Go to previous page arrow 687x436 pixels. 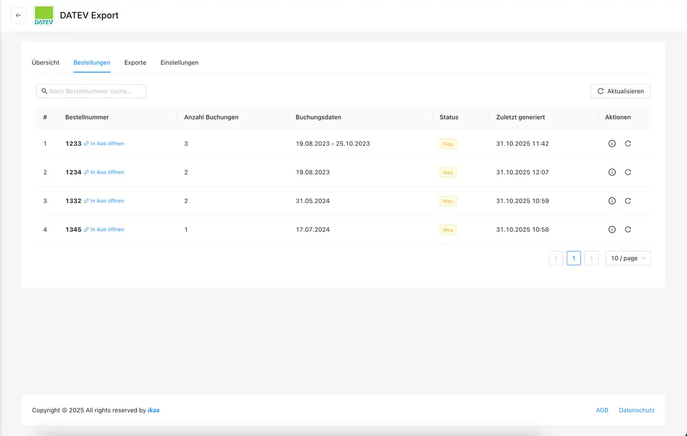[556, 258]
